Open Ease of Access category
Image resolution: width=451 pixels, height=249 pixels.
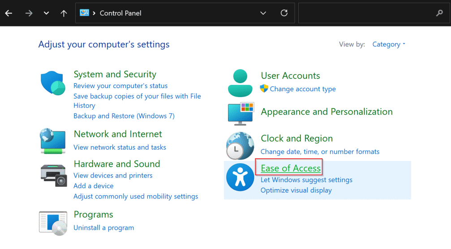click(291, 168)
